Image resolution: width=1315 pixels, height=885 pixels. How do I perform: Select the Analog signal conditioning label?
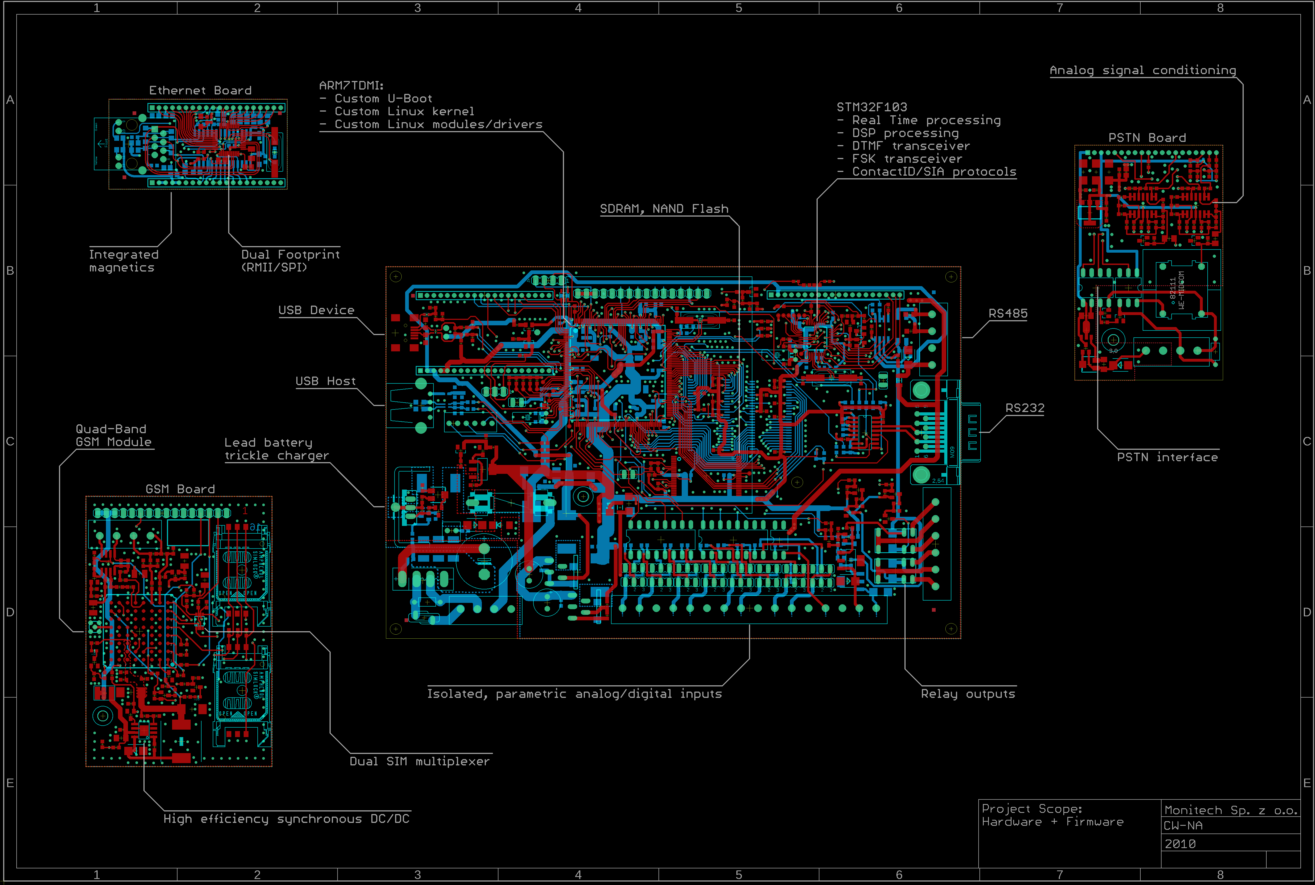[x=1142, y=70]
